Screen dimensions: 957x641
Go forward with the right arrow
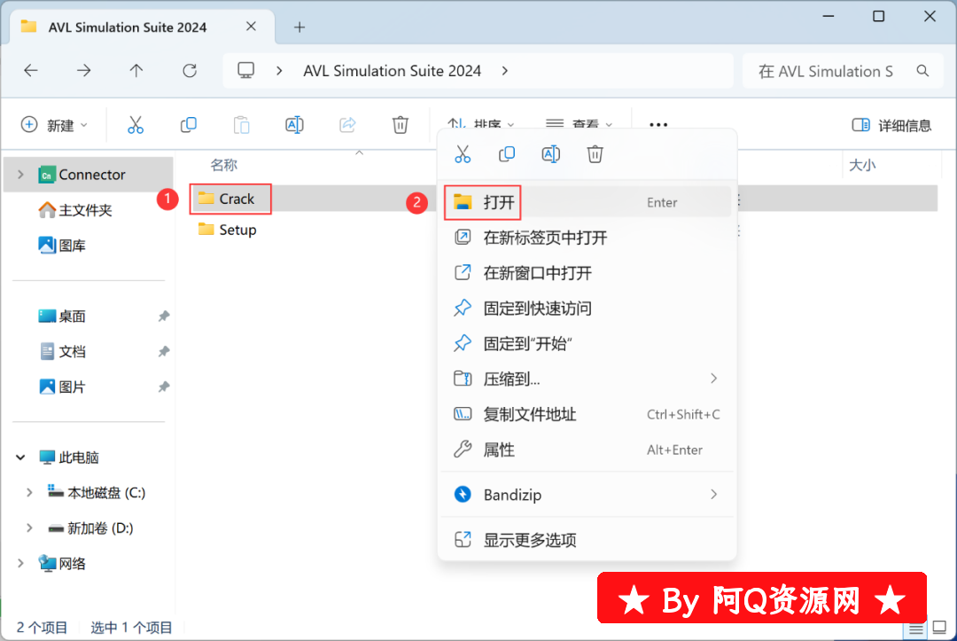(83, 71)
